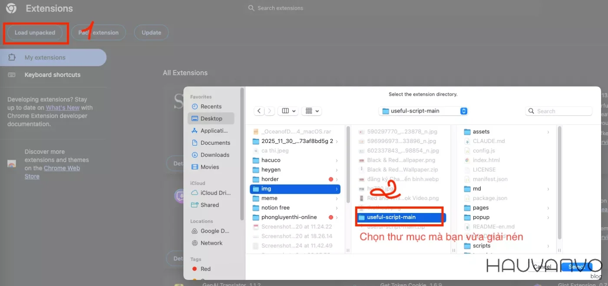608x286 pixels.
Task: Expand the popup folder chevron
Action: 548,217
